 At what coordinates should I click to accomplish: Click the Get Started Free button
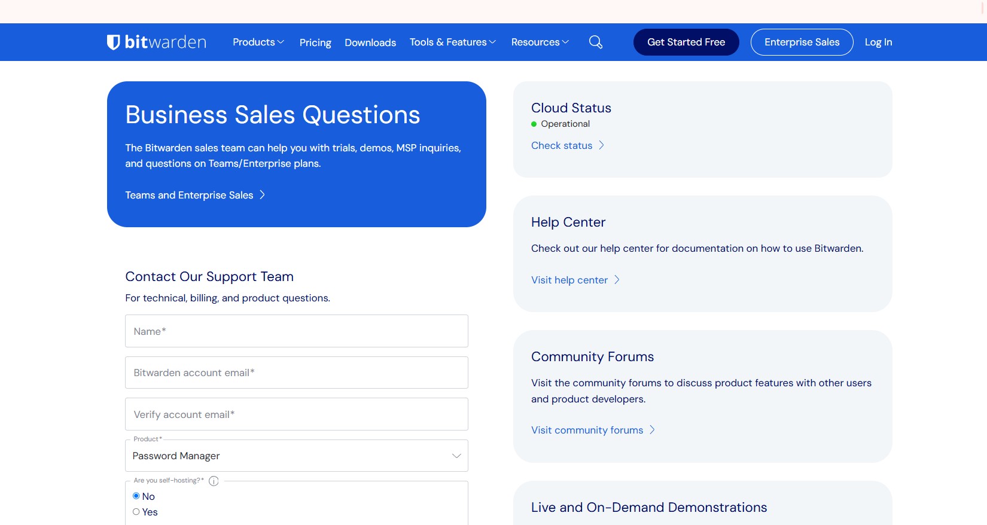pos(686,42)
